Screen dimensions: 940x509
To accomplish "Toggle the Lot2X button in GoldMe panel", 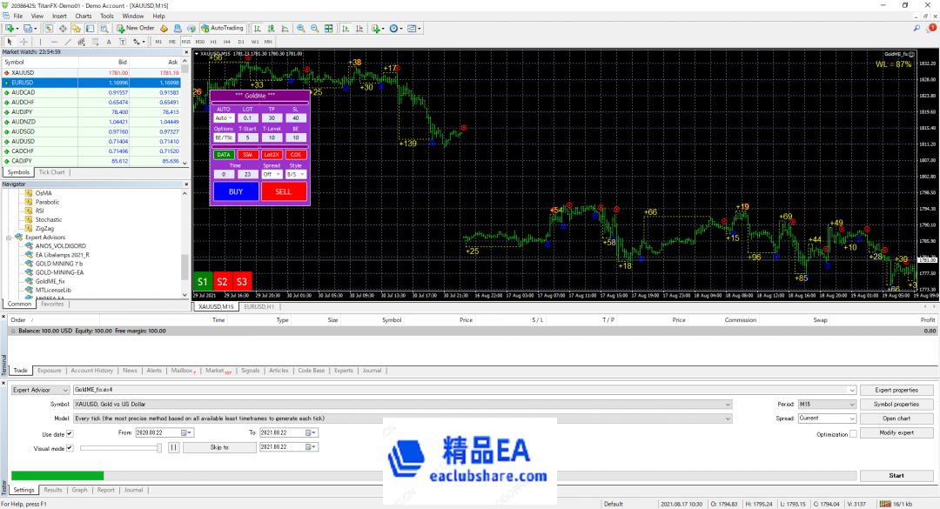I will tap(272, 155).
